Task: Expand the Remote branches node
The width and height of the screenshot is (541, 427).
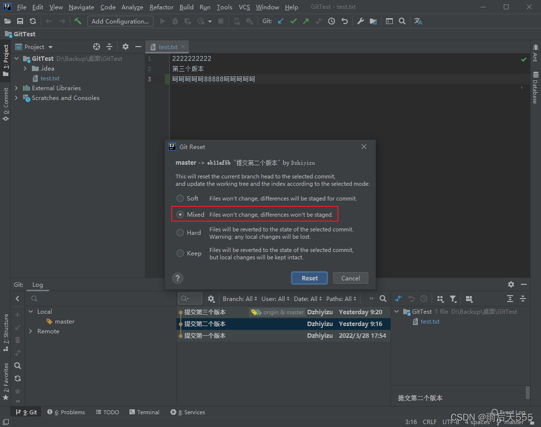Action: 30,331
